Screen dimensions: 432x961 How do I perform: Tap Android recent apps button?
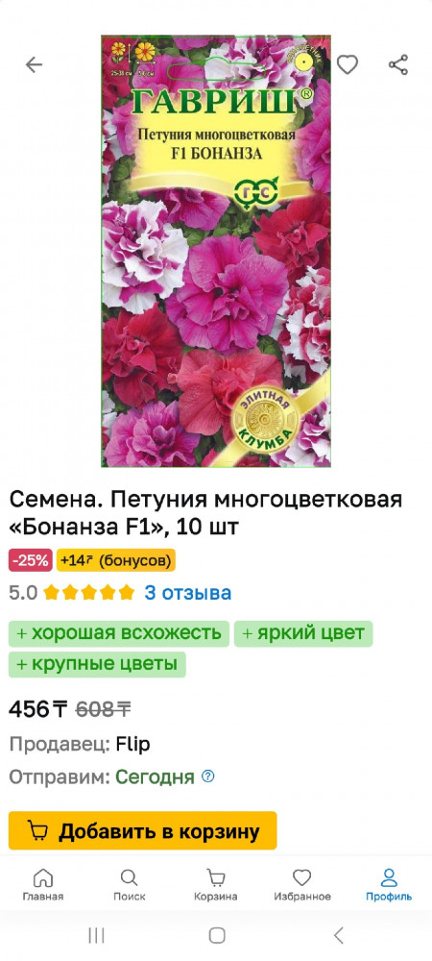[96, 935]
